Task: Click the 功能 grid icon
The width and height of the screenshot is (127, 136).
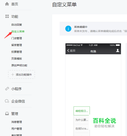Action: click(7, 16)
